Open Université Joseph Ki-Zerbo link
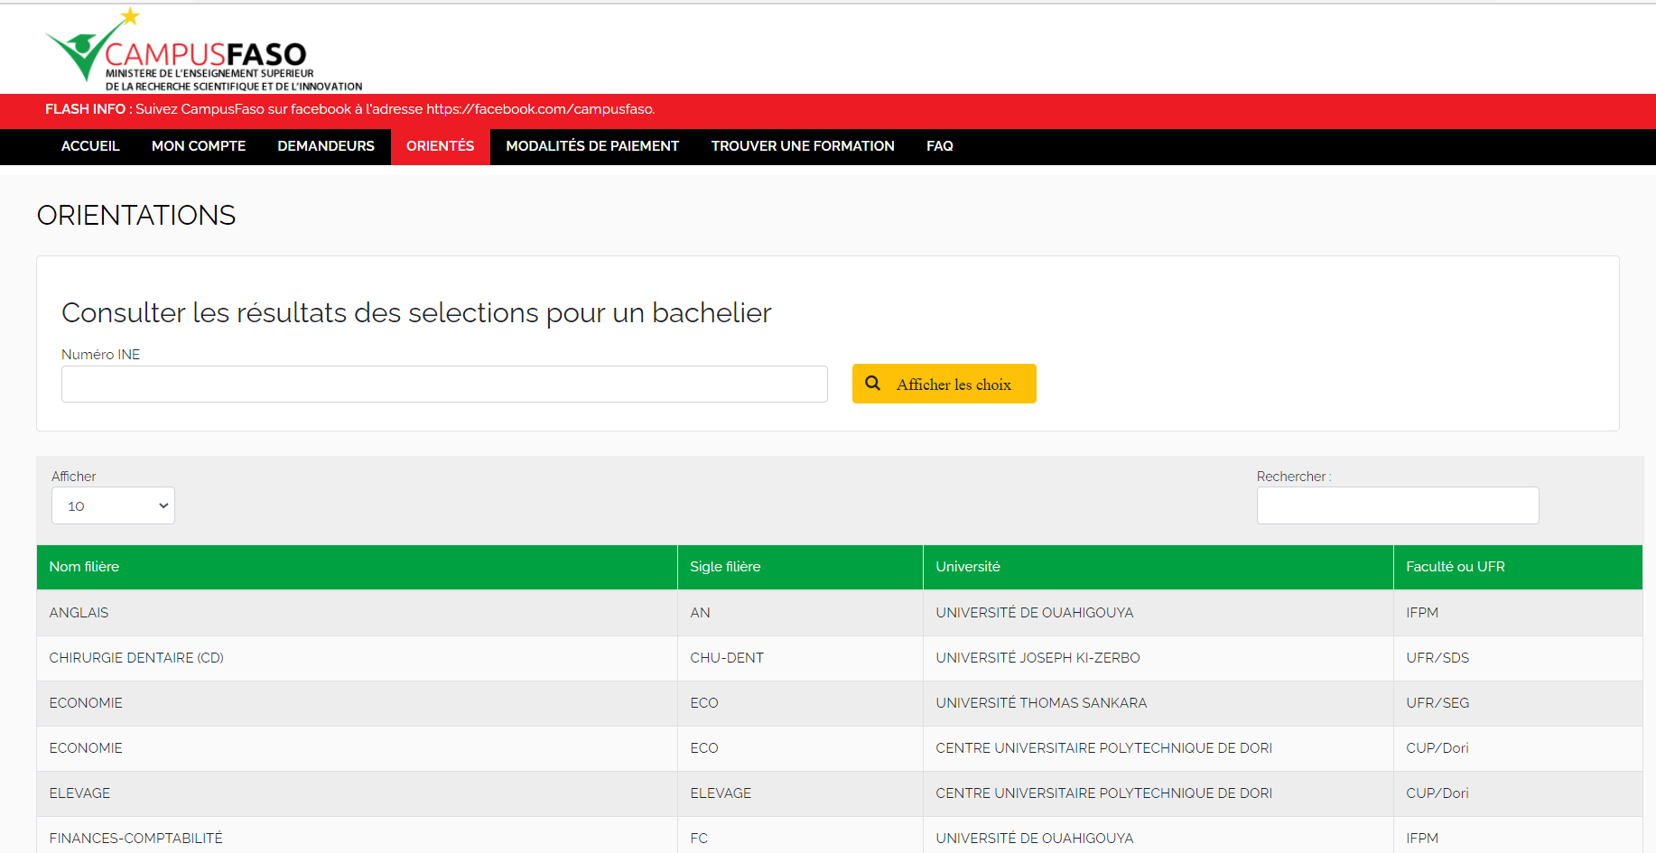The height and width of the screenshot is (853, 1656). click(1037, 658)
